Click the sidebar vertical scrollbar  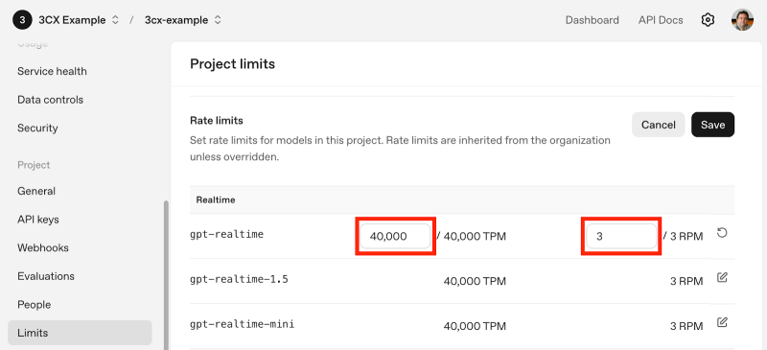[166, 275]
